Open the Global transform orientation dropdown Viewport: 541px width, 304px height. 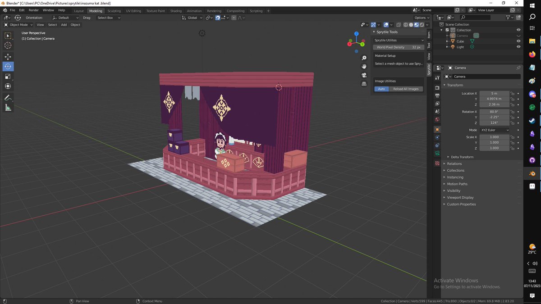coord(192,18)
